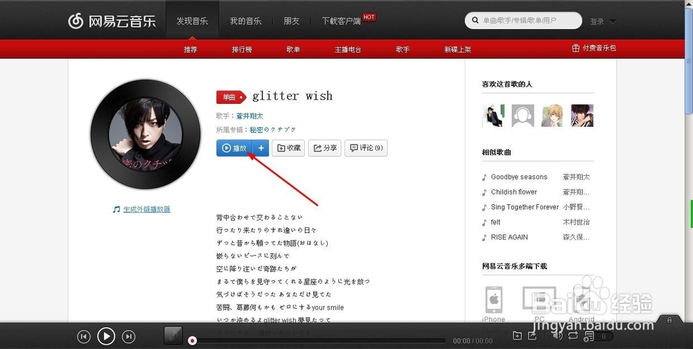
Task: Click lyric line containing your smile
Action: tap(280, 307)
